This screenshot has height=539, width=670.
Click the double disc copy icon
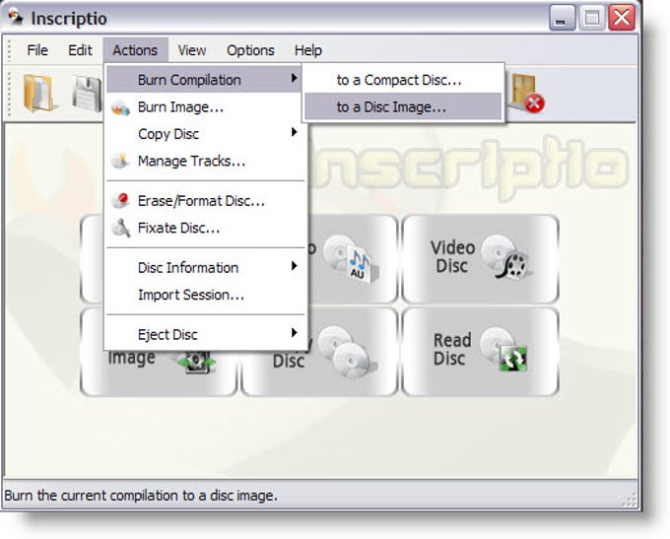[348, 352]
